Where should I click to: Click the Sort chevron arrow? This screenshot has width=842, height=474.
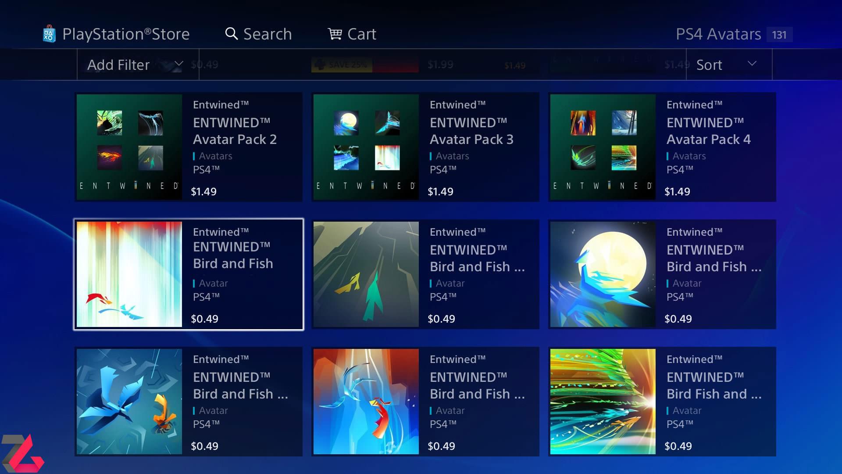752,63
